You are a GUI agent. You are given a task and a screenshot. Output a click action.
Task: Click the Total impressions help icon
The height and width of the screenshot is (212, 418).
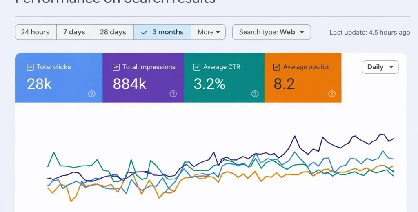click(x=173, y=94)
